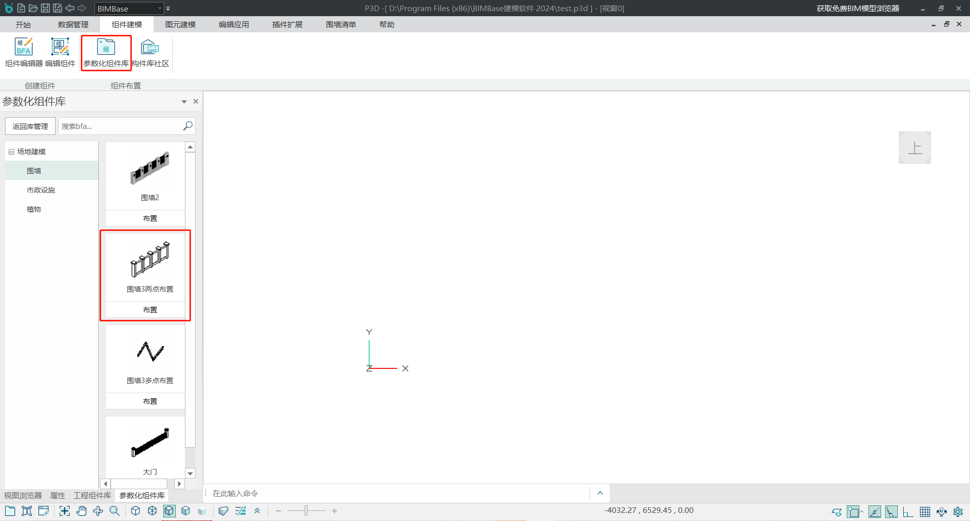Image resolution: width=970 pixels, height=521 pixels.
Task: Click 布置 under 围墙3多点布置
Action: (x=150, y=401)
